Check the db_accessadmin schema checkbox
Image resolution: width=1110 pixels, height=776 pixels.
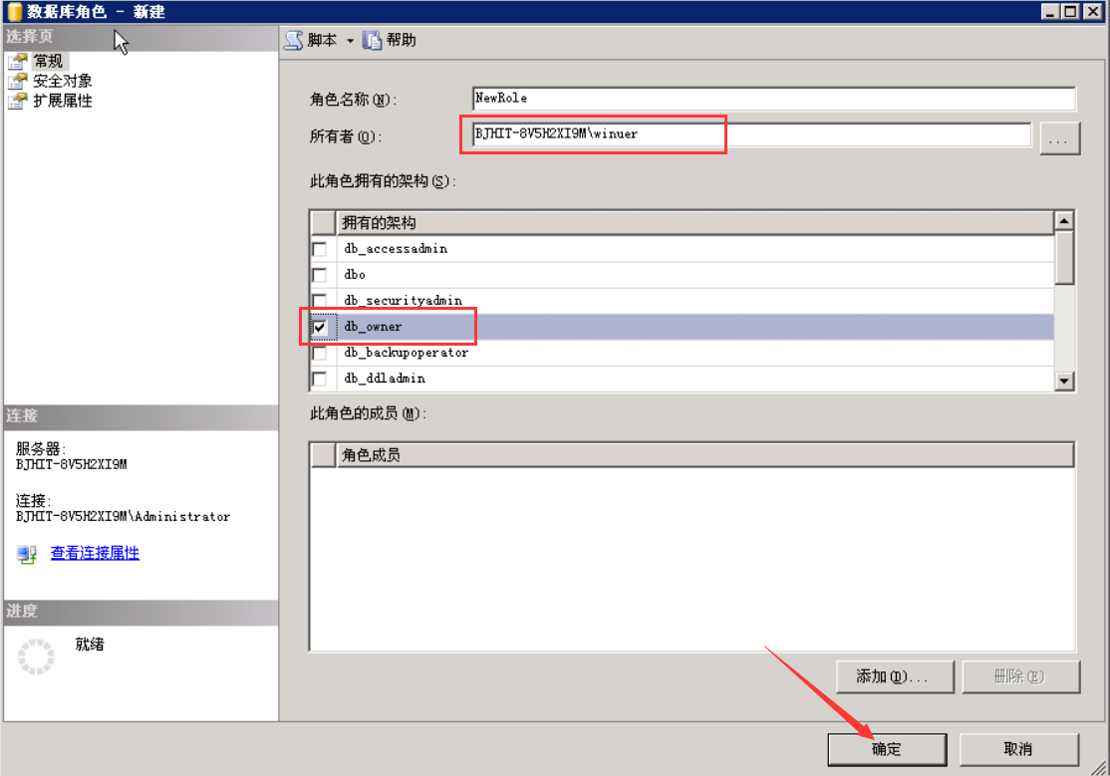[x=320, y=249]
